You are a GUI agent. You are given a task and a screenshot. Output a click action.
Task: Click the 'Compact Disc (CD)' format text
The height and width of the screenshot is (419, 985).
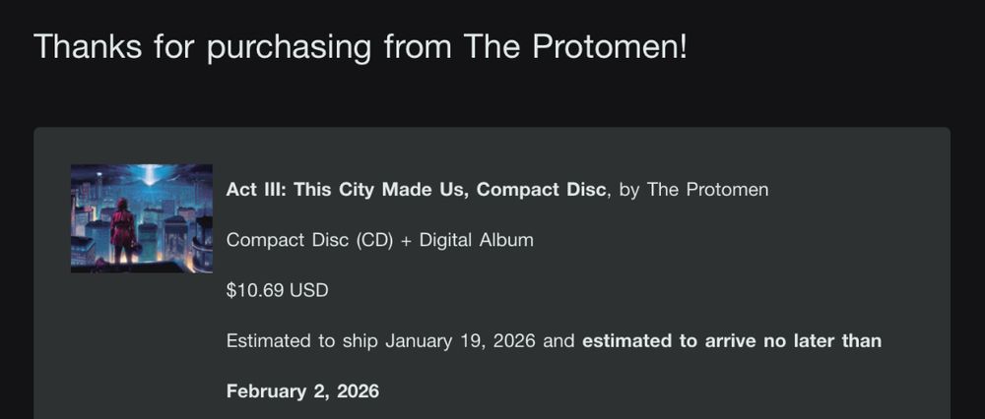click(309, 240)
